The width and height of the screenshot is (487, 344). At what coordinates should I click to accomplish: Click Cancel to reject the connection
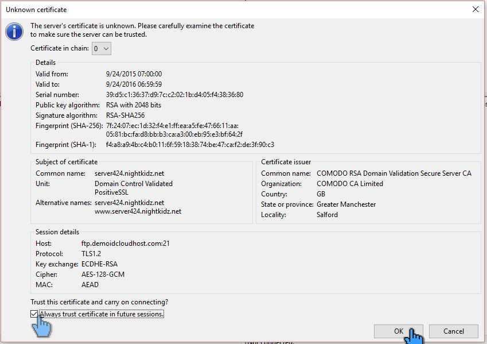453,331
